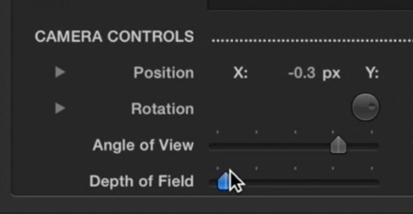Screen dimensions: 413x214
Task: Click the Rotation dial knob
Action: click(x=366, y=107)
